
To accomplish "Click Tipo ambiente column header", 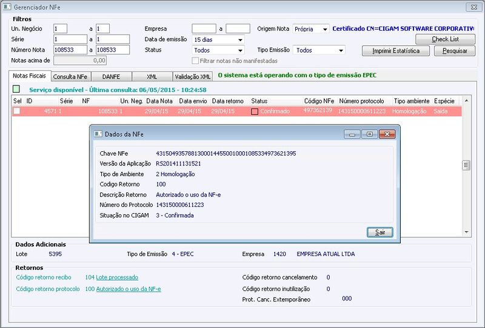I will click(x=412, y=101).
